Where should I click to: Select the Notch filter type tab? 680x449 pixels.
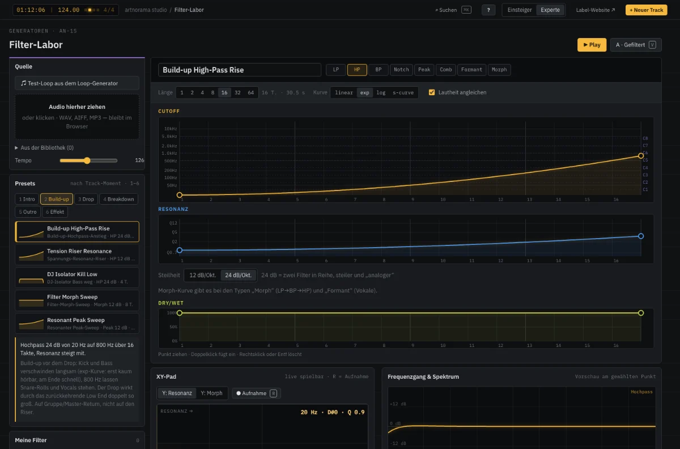tap(401, 70)
